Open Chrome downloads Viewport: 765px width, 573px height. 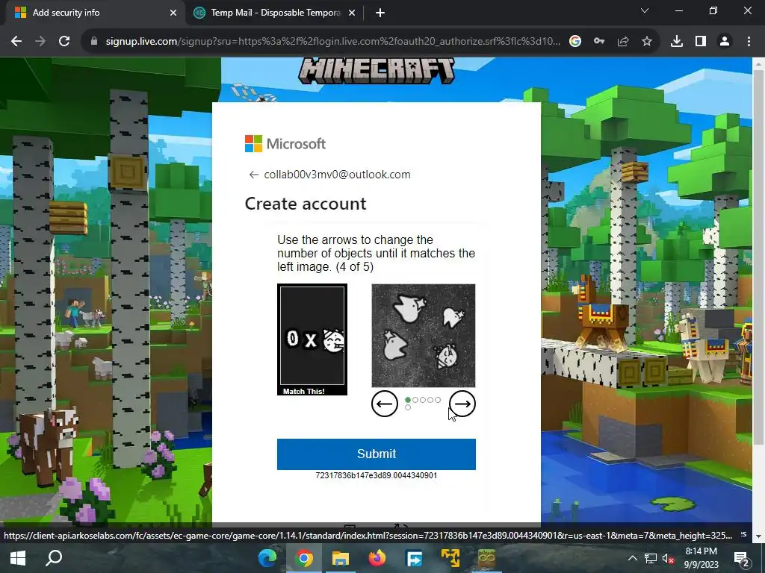click(x=677, y=42)
